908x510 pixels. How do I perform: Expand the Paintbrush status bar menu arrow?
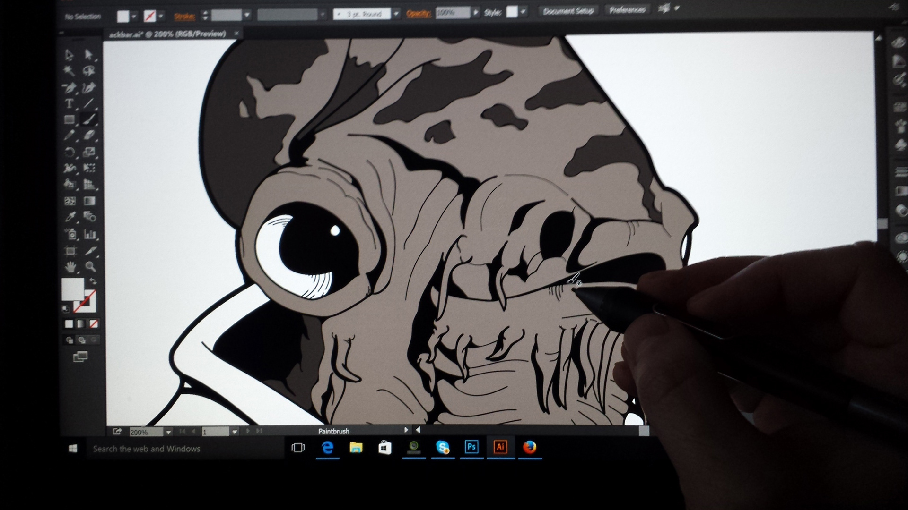(x=406, y=430)
